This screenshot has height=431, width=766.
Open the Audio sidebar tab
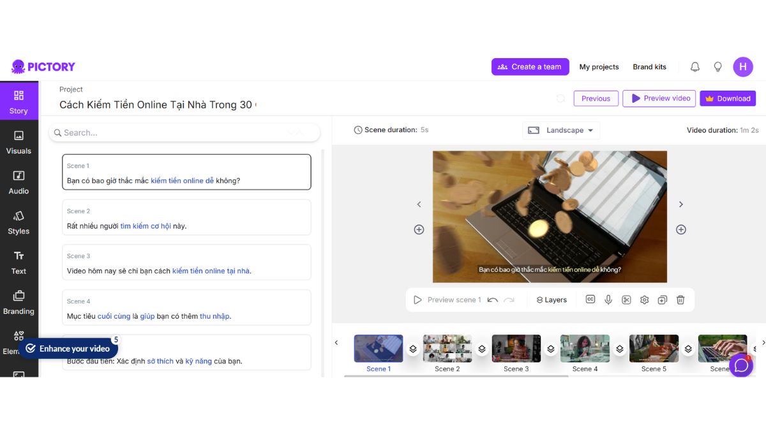pyautogui.click(x=19, y=183)
